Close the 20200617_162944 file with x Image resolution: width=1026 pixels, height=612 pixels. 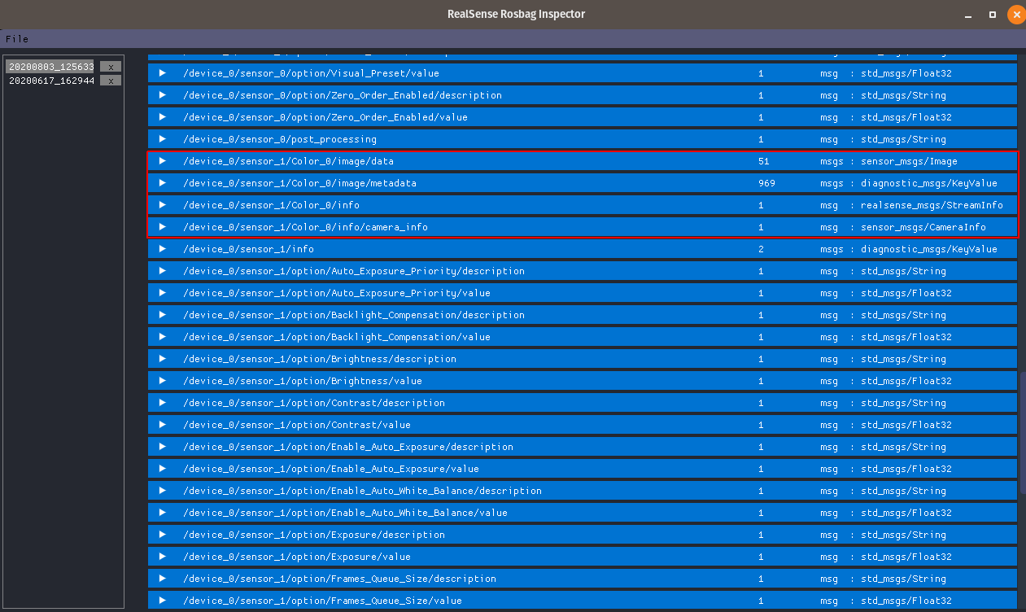tap(111, 81)
